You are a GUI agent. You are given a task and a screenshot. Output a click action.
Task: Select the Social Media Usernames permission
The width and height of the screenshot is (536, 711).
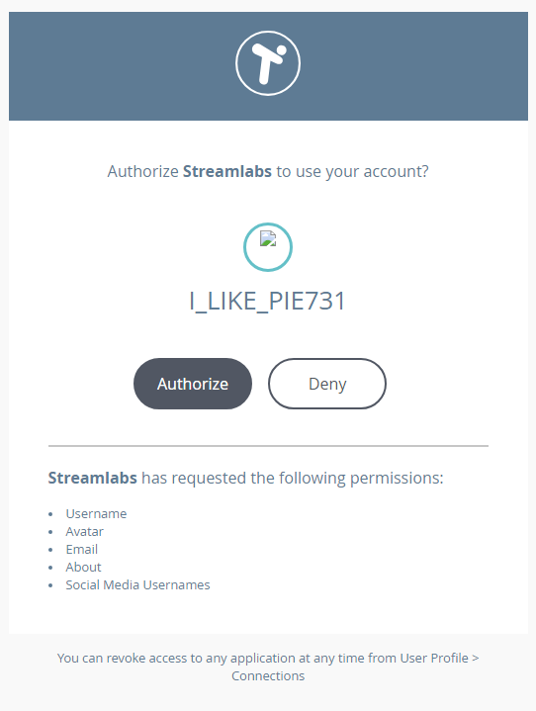point(137,585)
